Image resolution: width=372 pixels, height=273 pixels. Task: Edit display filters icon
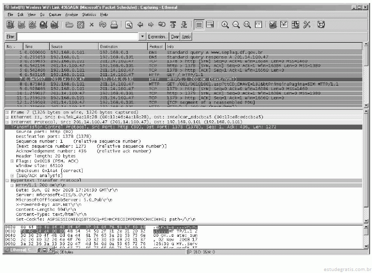pos(284,25)
